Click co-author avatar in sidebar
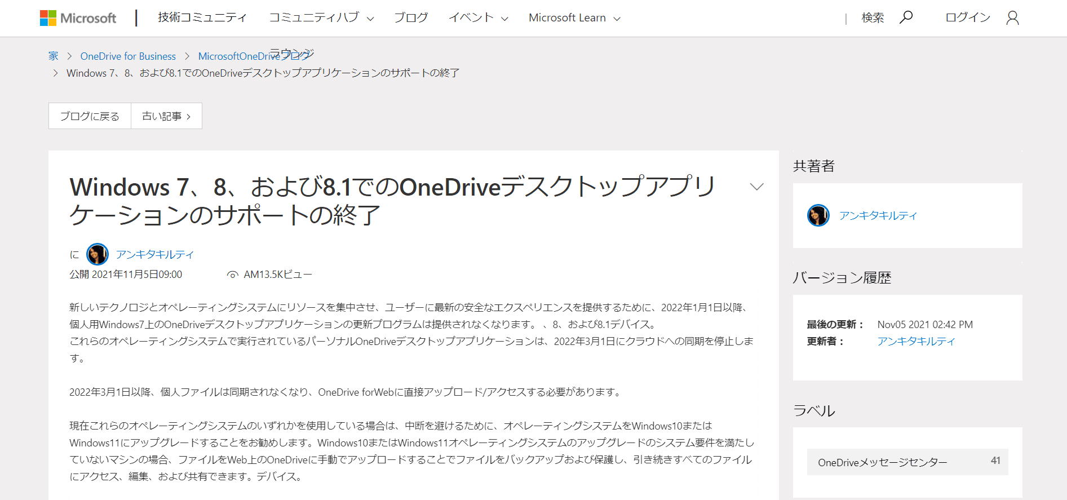1067x500 pixels. pyautogui.click(x=818, y=215)
